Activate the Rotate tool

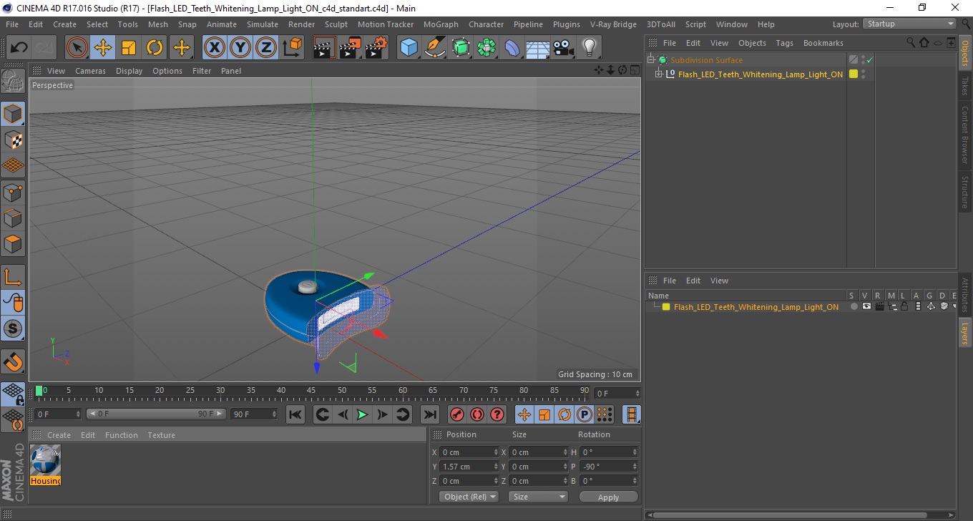155,48
